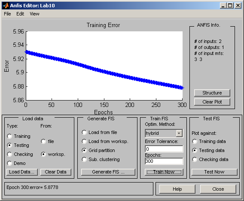This screenshot has width=244, height=201.
Task: Open the File menu
Action: (7, 14)
